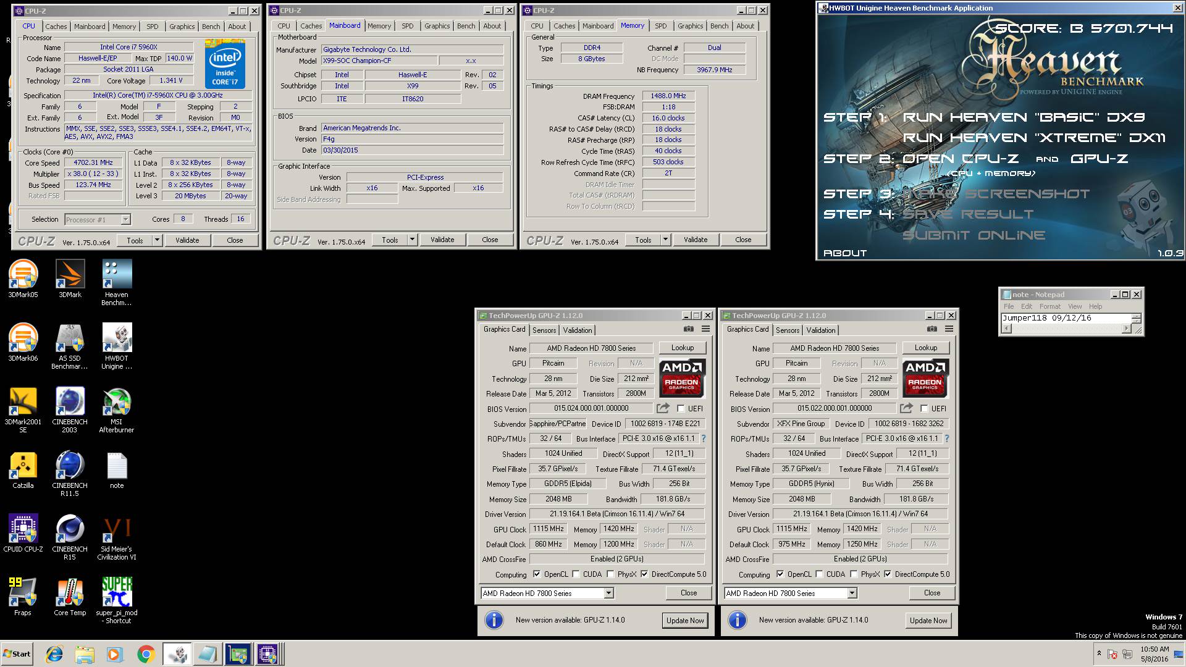
Task: Open Format menu in Notepad
Action: [1049, 306]
